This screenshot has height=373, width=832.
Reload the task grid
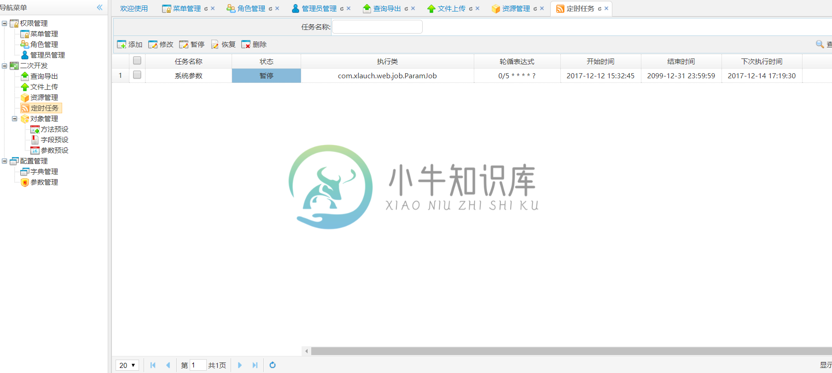(273, 365)
